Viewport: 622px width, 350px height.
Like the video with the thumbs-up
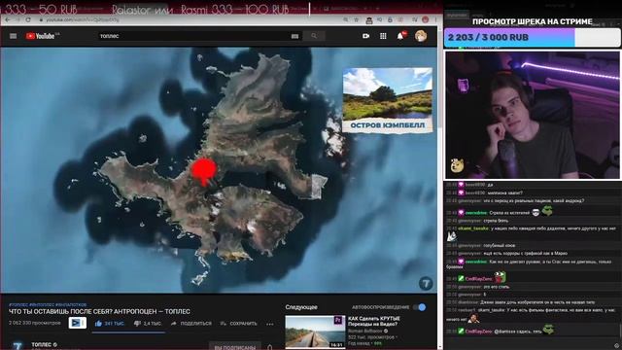point(109,324)
